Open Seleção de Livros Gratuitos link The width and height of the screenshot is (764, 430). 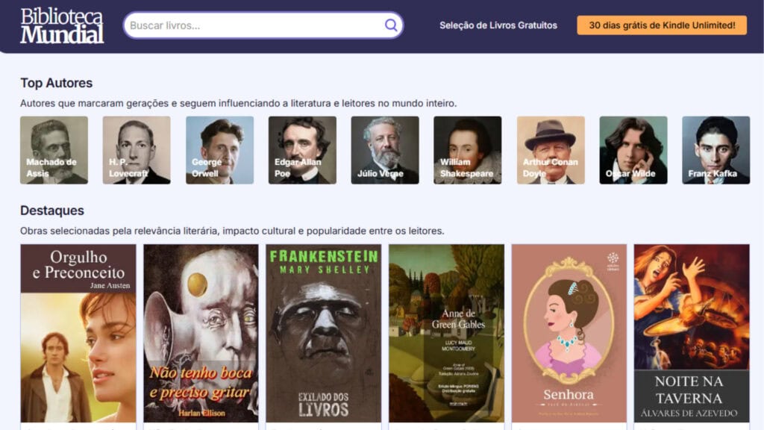pyautogui.click(x=498, y=25)
